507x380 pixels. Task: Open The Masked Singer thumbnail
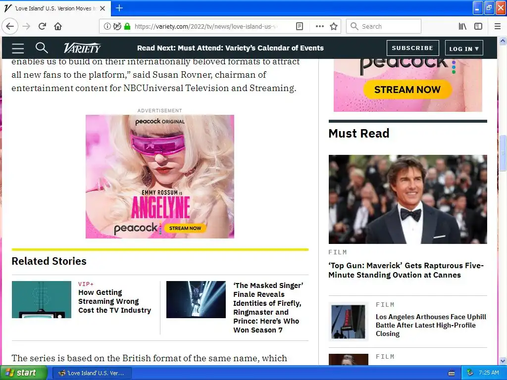[x=196, y=299]
